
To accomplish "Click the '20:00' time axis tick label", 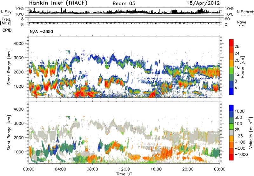I will pyautogui.click(x=188, y=169).
